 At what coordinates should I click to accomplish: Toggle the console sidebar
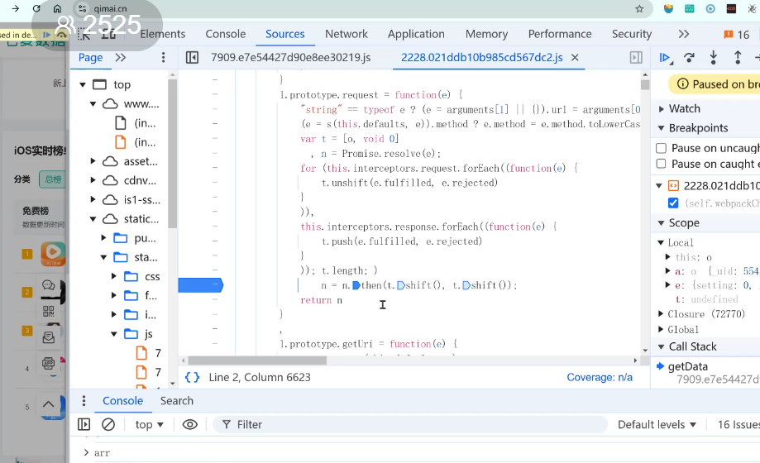point(84,425)
